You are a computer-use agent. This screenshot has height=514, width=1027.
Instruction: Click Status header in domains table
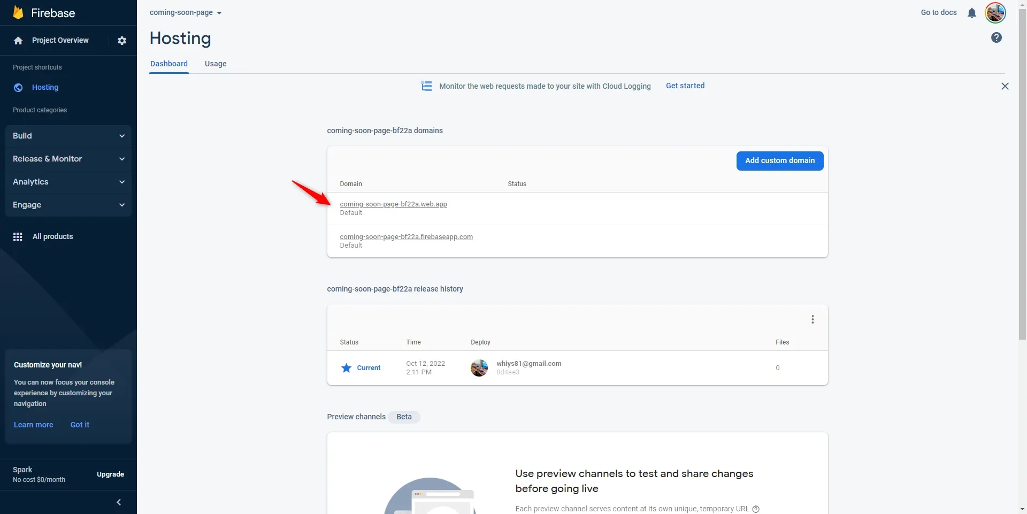(x=517, y=184)
